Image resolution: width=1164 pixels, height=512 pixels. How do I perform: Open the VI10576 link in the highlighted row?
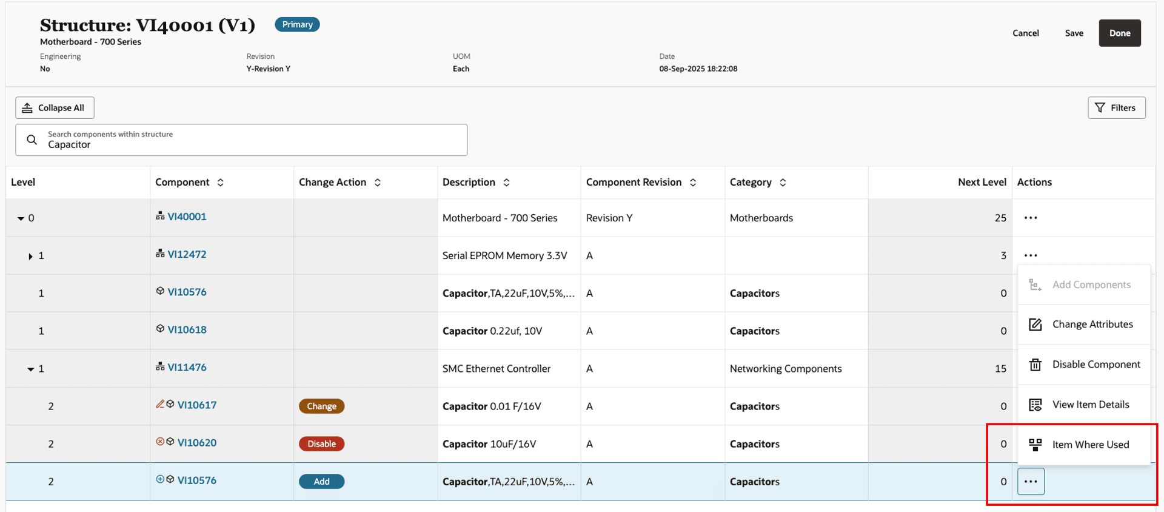[x=196, y=480]
